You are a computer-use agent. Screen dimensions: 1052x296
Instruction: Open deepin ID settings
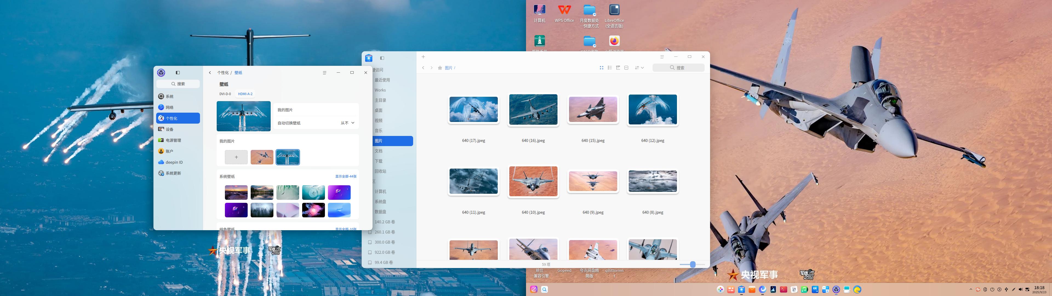coord(178,162)
